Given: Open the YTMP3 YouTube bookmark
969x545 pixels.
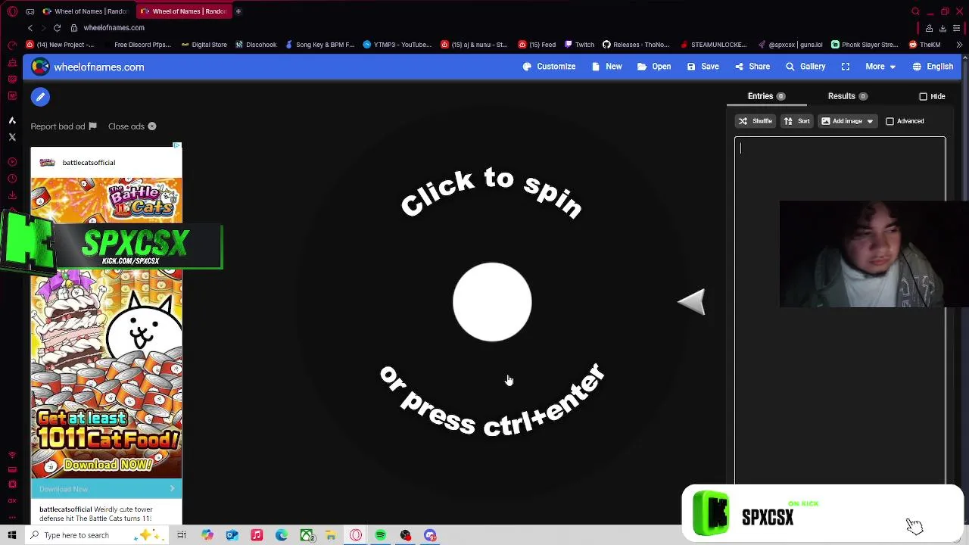Looking at the screenshot, I should pos(397,45).
